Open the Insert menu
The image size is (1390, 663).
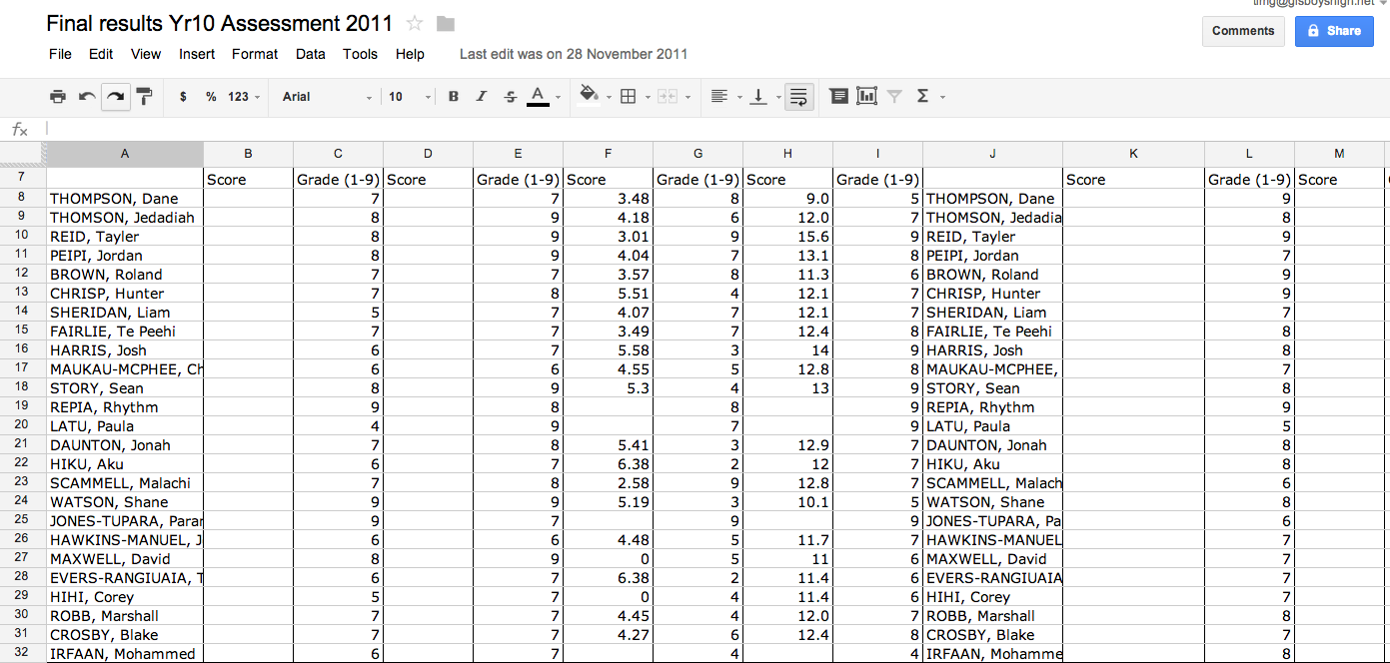pyautogui.click(x=197, y=54)
